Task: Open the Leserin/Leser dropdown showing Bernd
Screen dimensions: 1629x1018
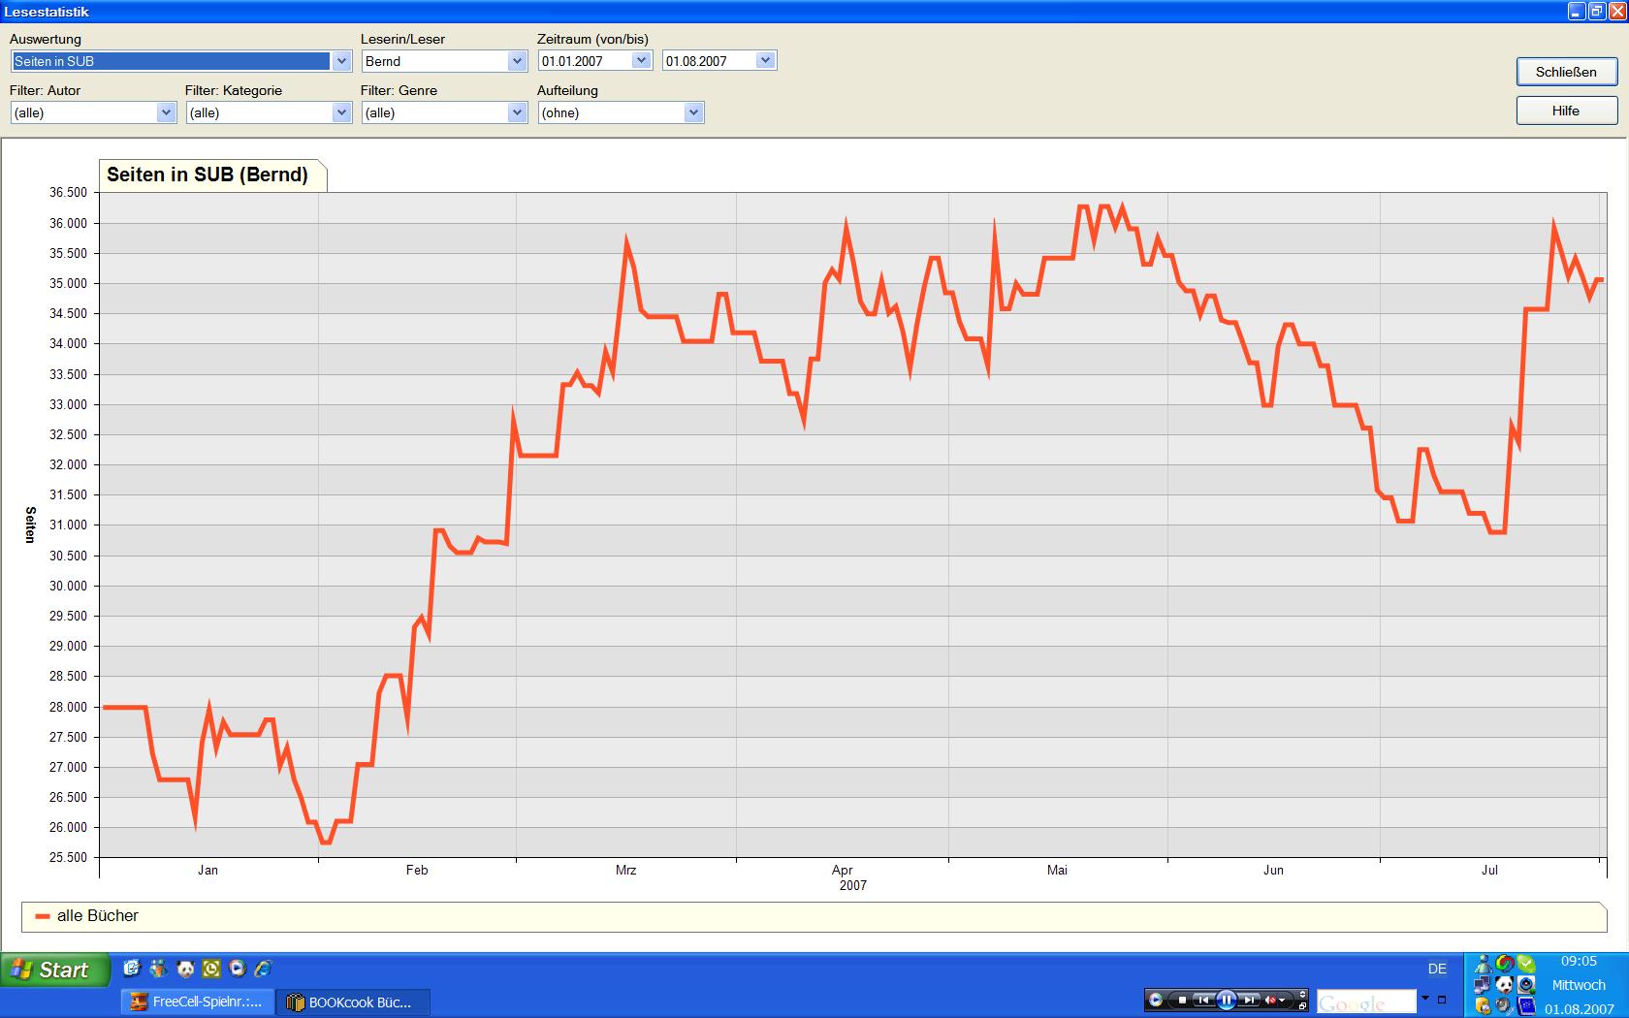Action: coord(517,61)
